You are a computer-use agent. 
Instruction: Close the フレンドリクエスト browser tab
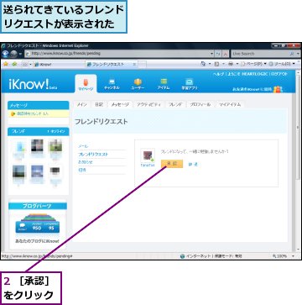134,65
